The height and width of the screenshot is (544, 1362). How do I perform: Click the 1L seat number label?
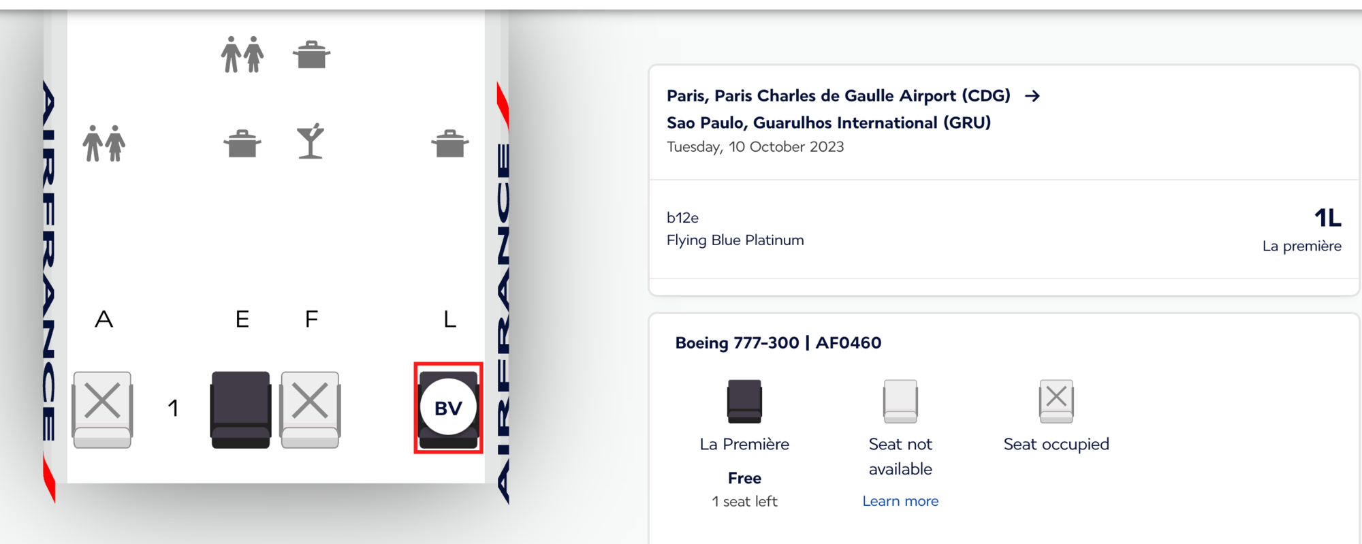[x=1327, y=218]
